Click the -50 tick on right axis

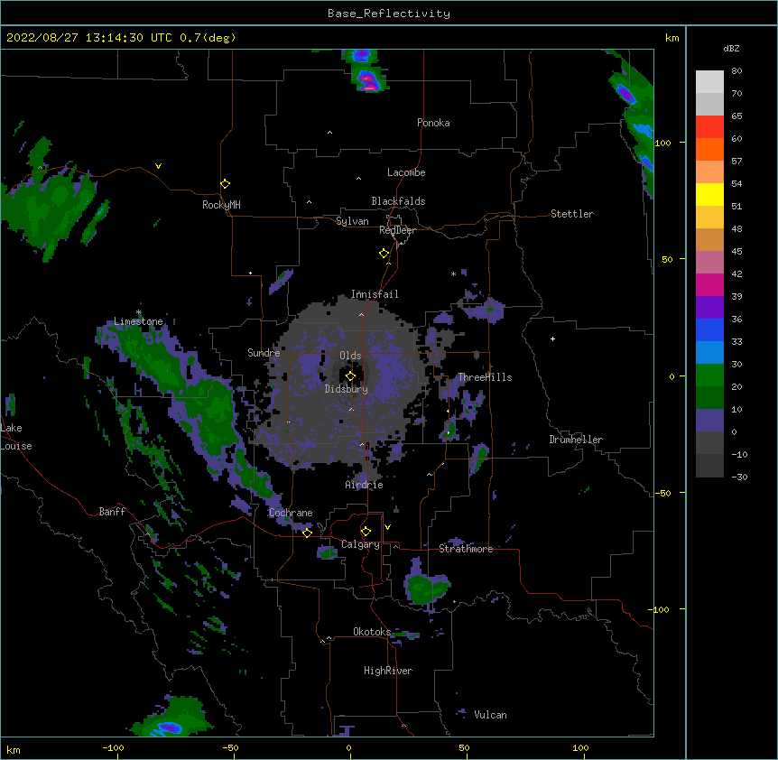662,493
